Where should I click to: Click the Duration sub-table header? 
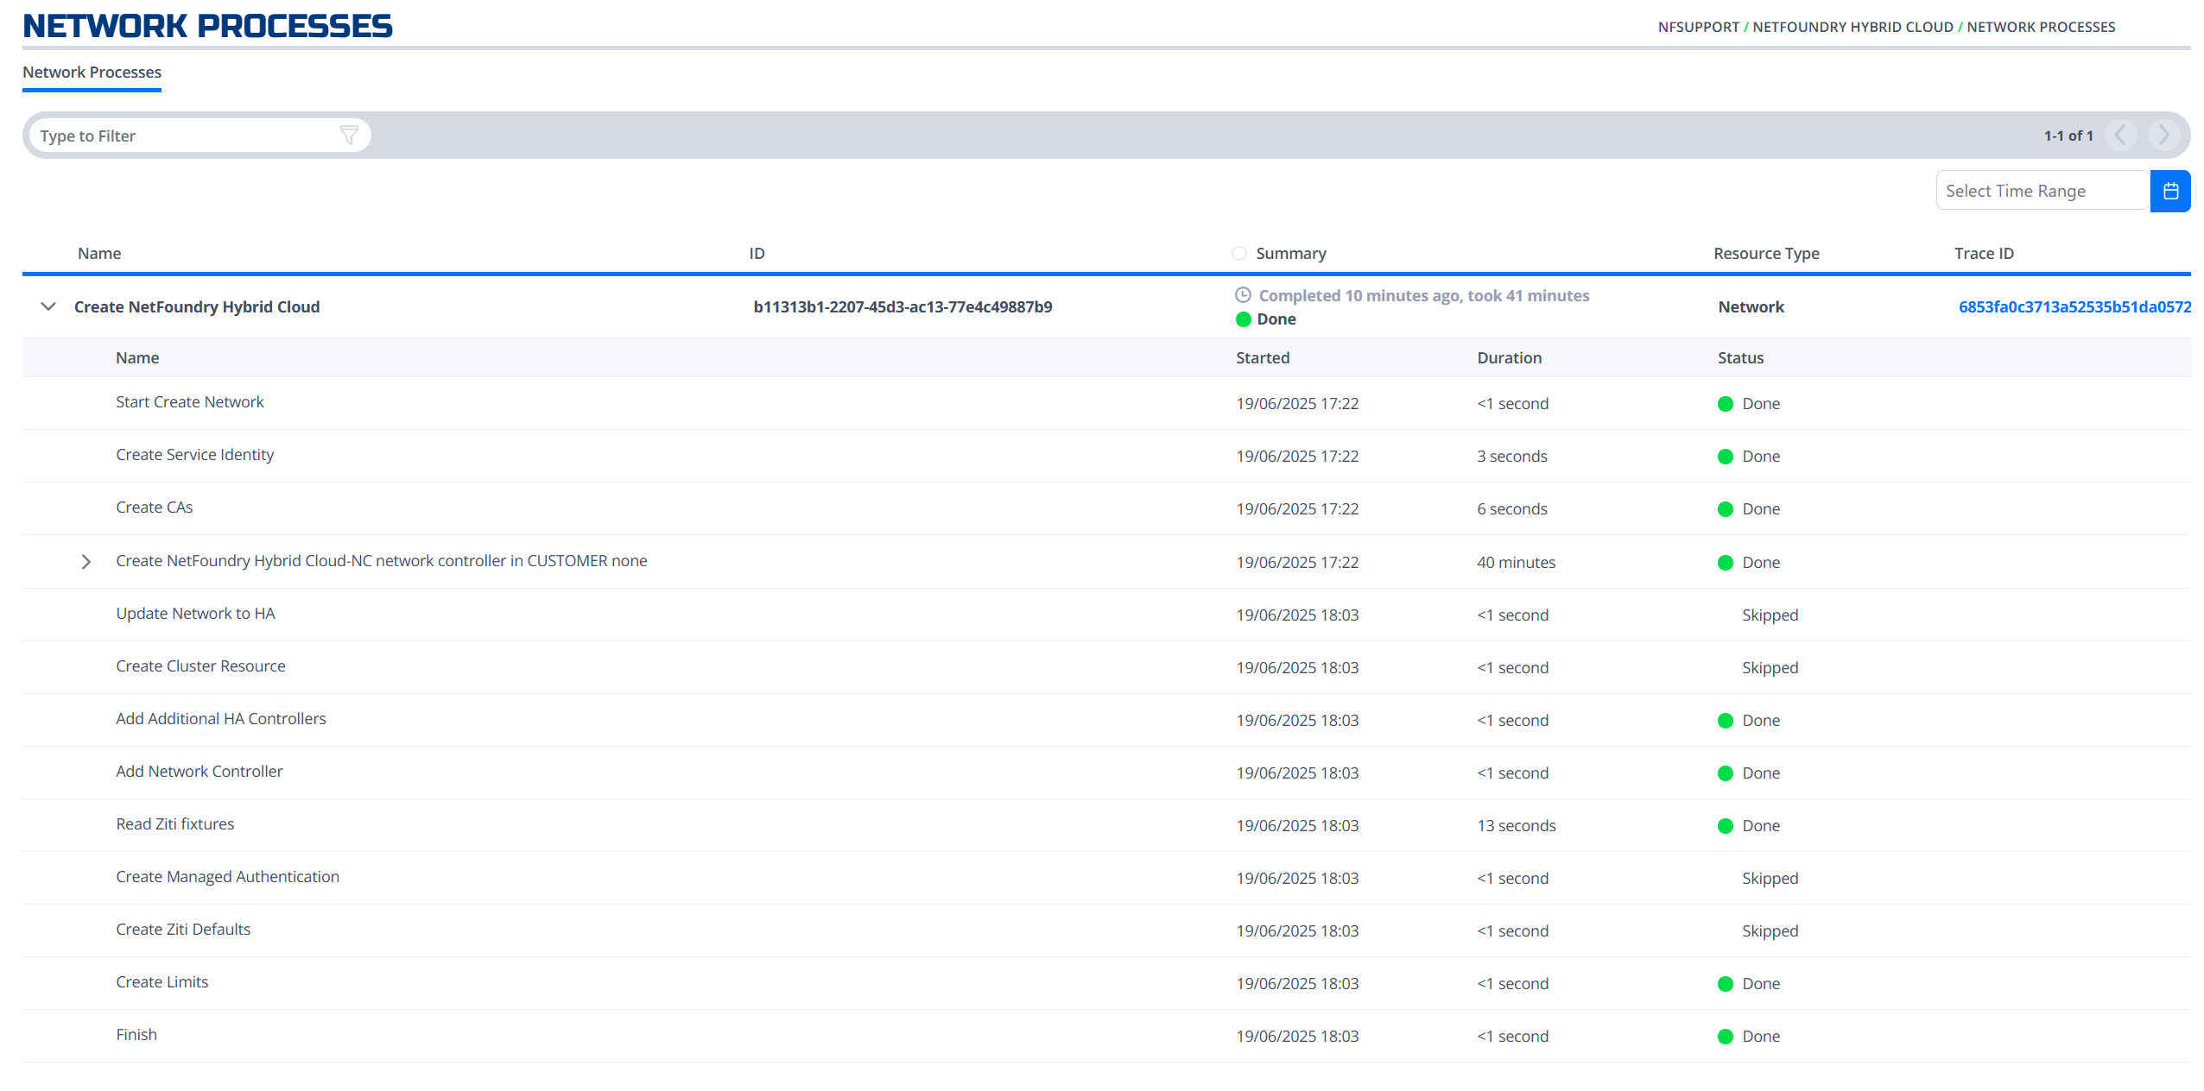[x=1509, y=358]
